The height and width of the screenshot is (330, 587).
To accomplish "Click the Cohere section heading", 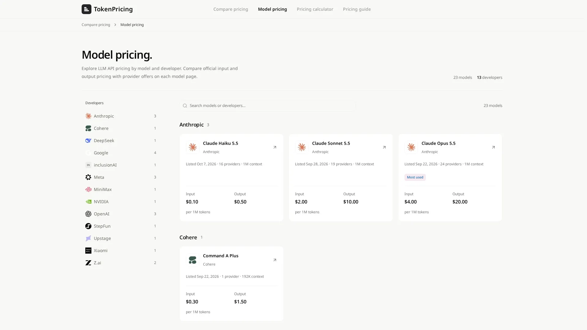I will pyautogui.click(x=188, y=237).
